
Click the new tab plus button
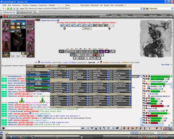[x=38, y=12]
